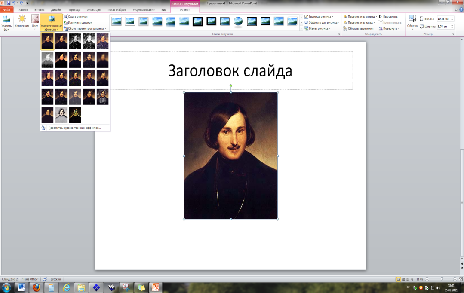Switch to the Переходы (Transitions) tab
This screenshot has width=464, height=293.
click(x=74, y=10)
